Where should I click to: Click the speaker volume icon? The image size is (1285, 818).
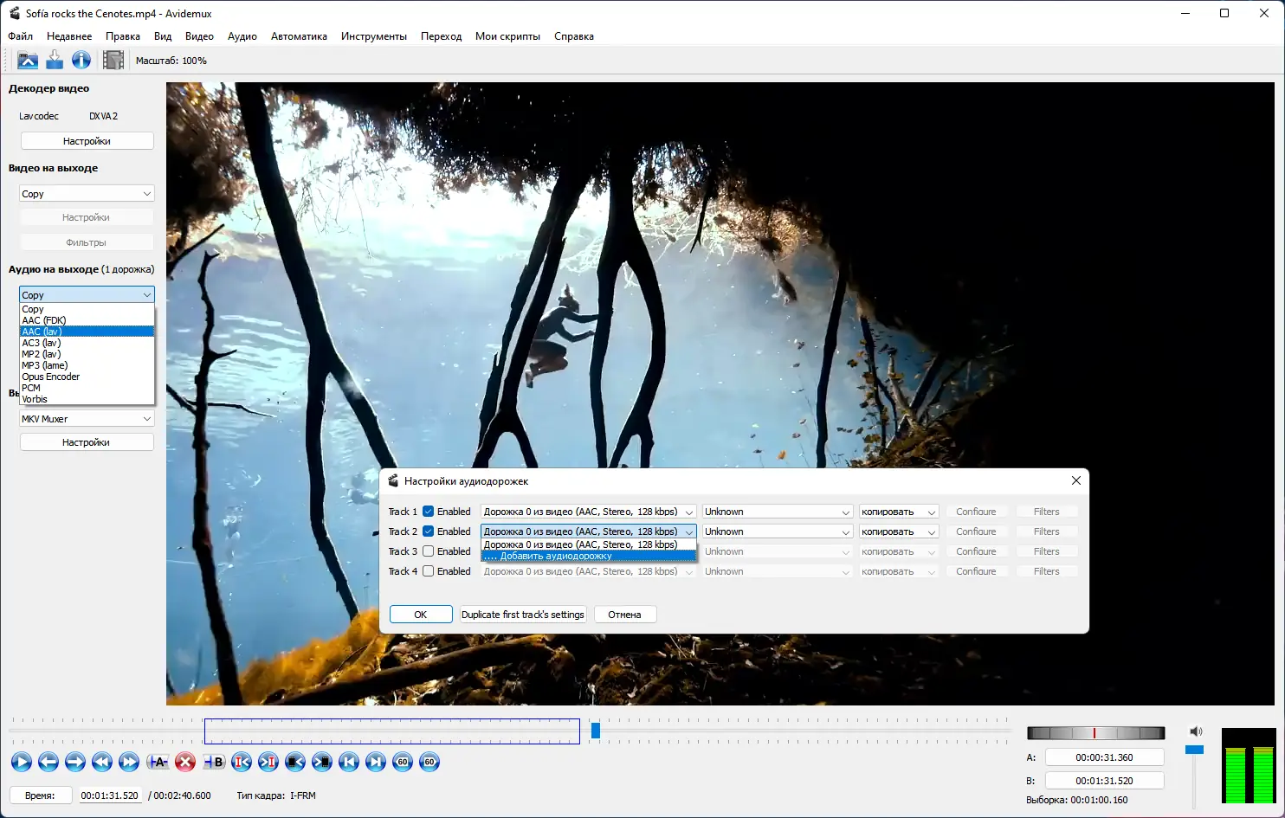coord(1196,731)
